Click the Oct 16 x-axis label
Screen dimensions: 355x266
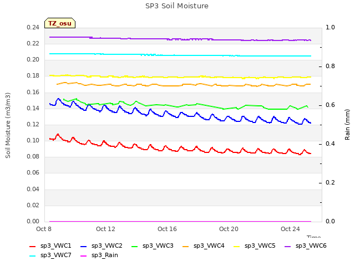[167, 229]
